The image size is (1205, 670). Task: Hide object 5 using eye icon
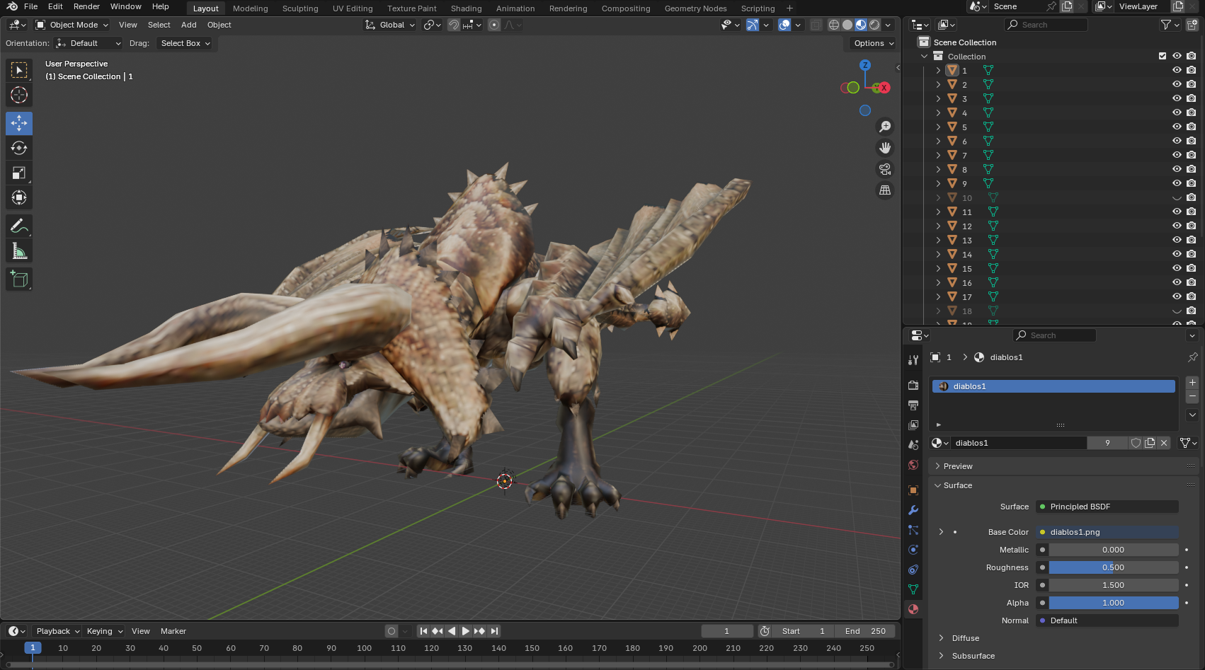(x=1177, y=127)
